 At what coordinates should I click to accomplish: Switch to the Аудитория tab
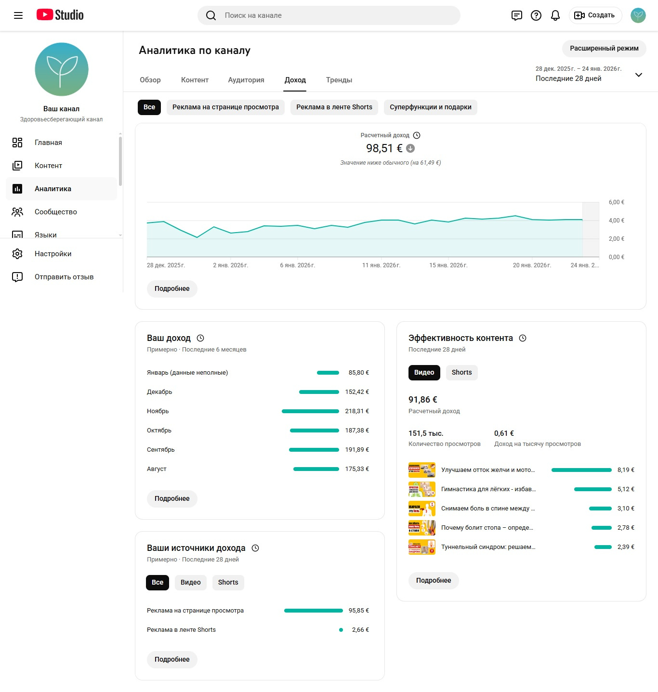click(x=246, y=80)
